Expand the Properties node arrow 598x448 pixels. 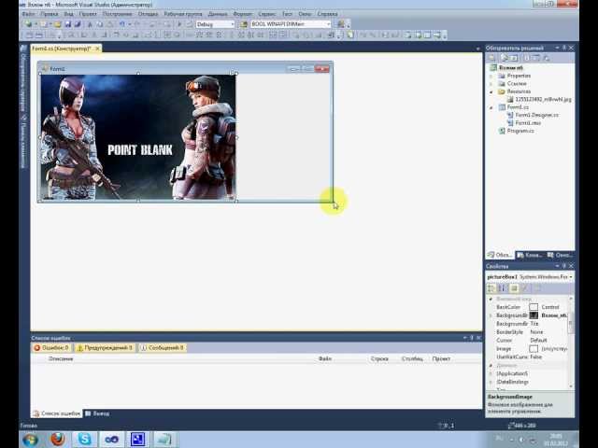pyautogui.click(x=491, y=76)
